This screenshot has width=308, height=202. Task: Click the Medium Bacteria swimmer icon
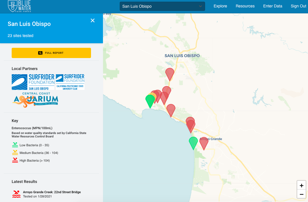[15, 153]
